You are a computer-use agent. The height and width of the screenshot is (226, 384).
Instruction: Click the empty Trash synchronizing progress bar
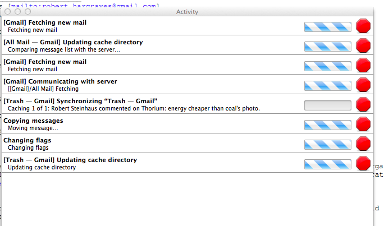[327, 105]
